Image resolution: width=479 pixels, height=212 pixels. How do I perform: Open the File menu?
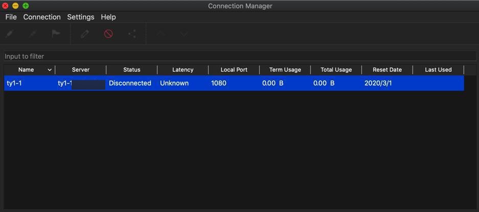click(x=11, y=17)
